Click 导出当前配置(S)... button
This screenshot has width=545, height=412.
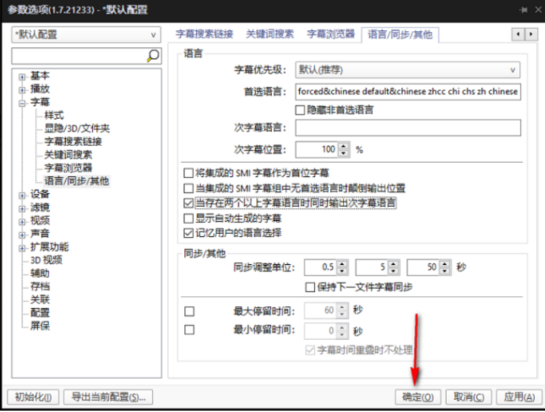coord(108,396)
